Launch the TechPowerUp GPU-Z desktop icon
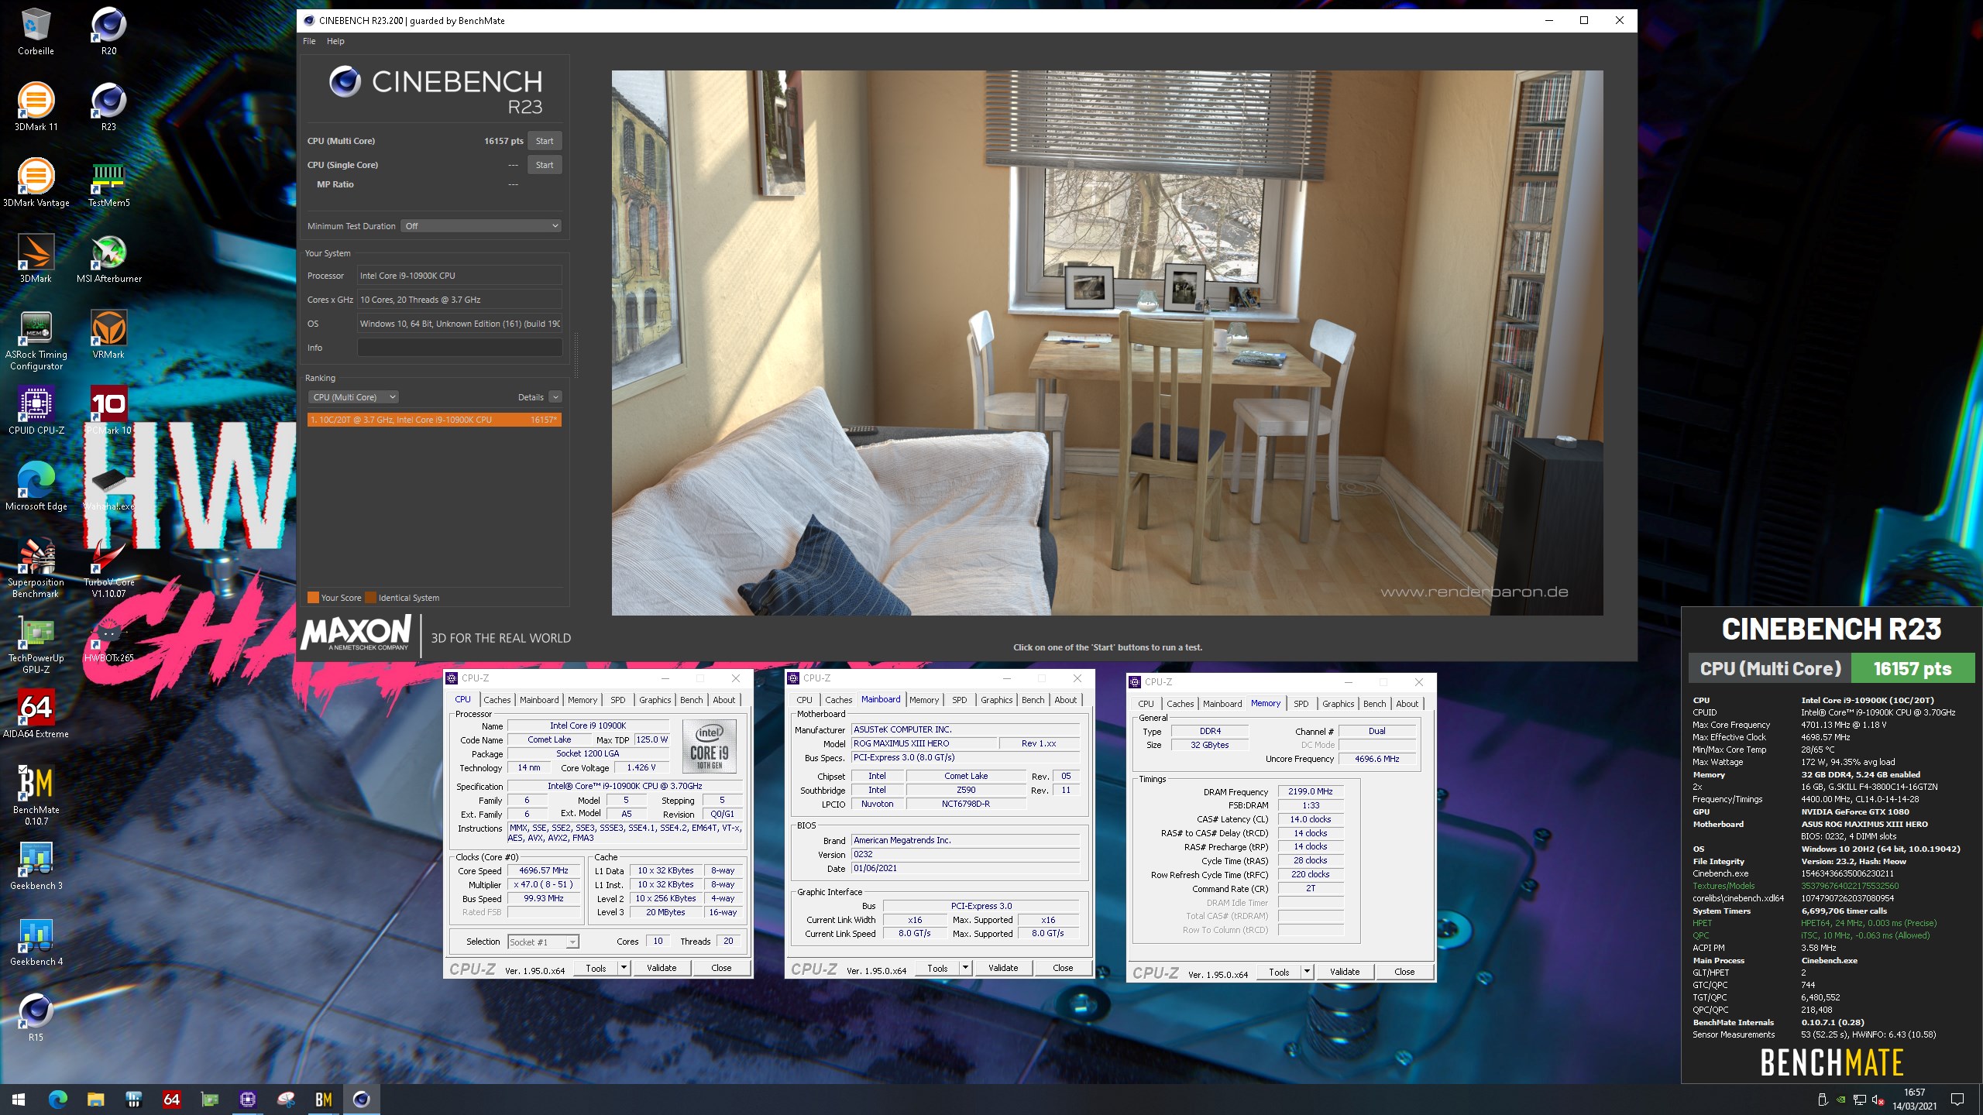This screenshot has width=1983, height=1115. click(x=36, y=644)
